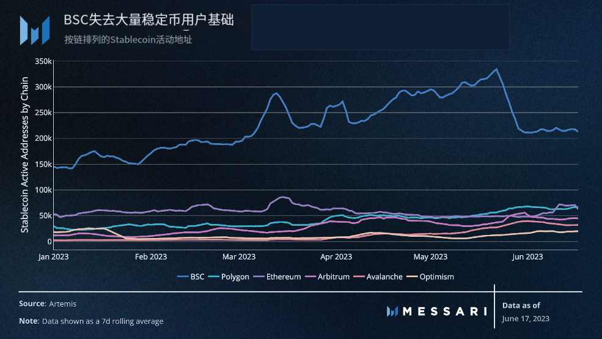
Task: Toggle the Optimism legend entry
Action: [x=430, y=277]
